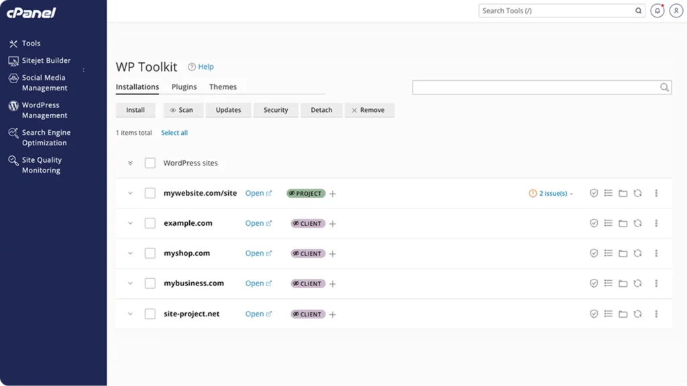Open the list icon for example.com
This screenshot has width=687, height=386.
[x=608, y=223]
